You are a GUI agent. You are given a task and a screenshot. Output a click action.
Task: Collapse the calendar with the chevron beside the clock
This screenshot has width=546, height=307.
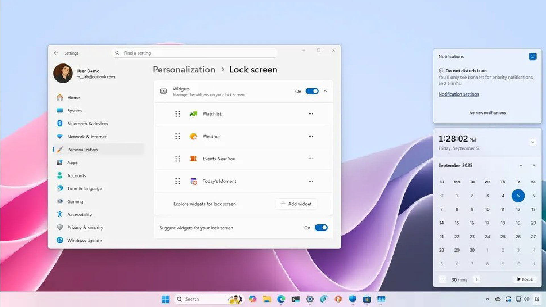pyautogui.click(x=533, y=142)
